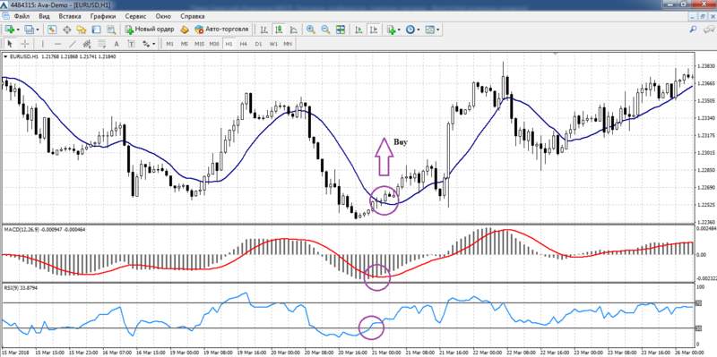Screen dimensions: 717x357
Task: Toggle chart auto scroll
Action: pos(359,30)
